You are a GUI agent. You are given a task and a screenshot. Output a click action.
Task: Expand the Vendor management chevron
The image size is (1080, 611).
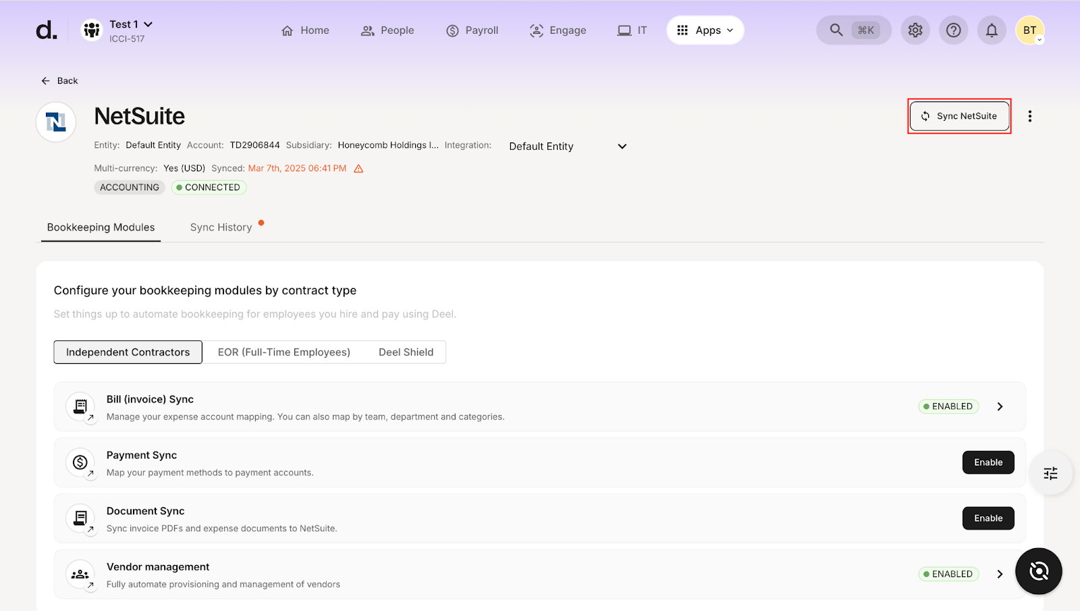1000,574
